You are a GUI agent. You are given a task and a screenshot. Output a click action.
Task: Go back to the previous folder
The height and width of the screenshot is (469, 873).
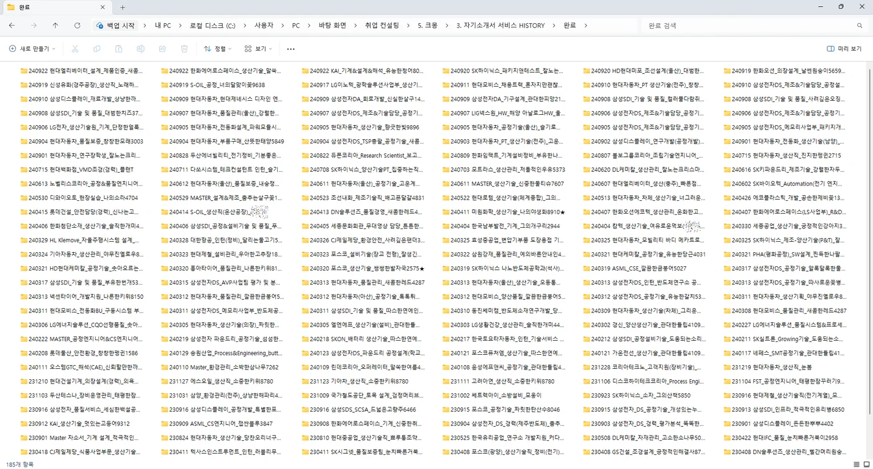tap(12, 26)
